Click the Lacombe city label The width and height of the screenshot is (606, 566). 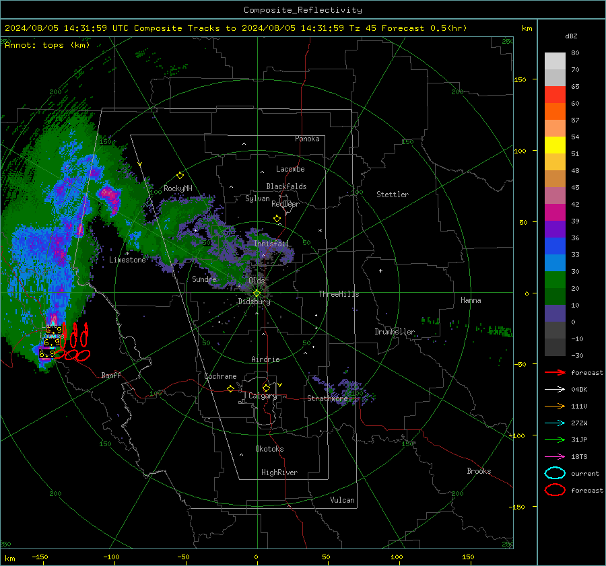tap(290, 169)
